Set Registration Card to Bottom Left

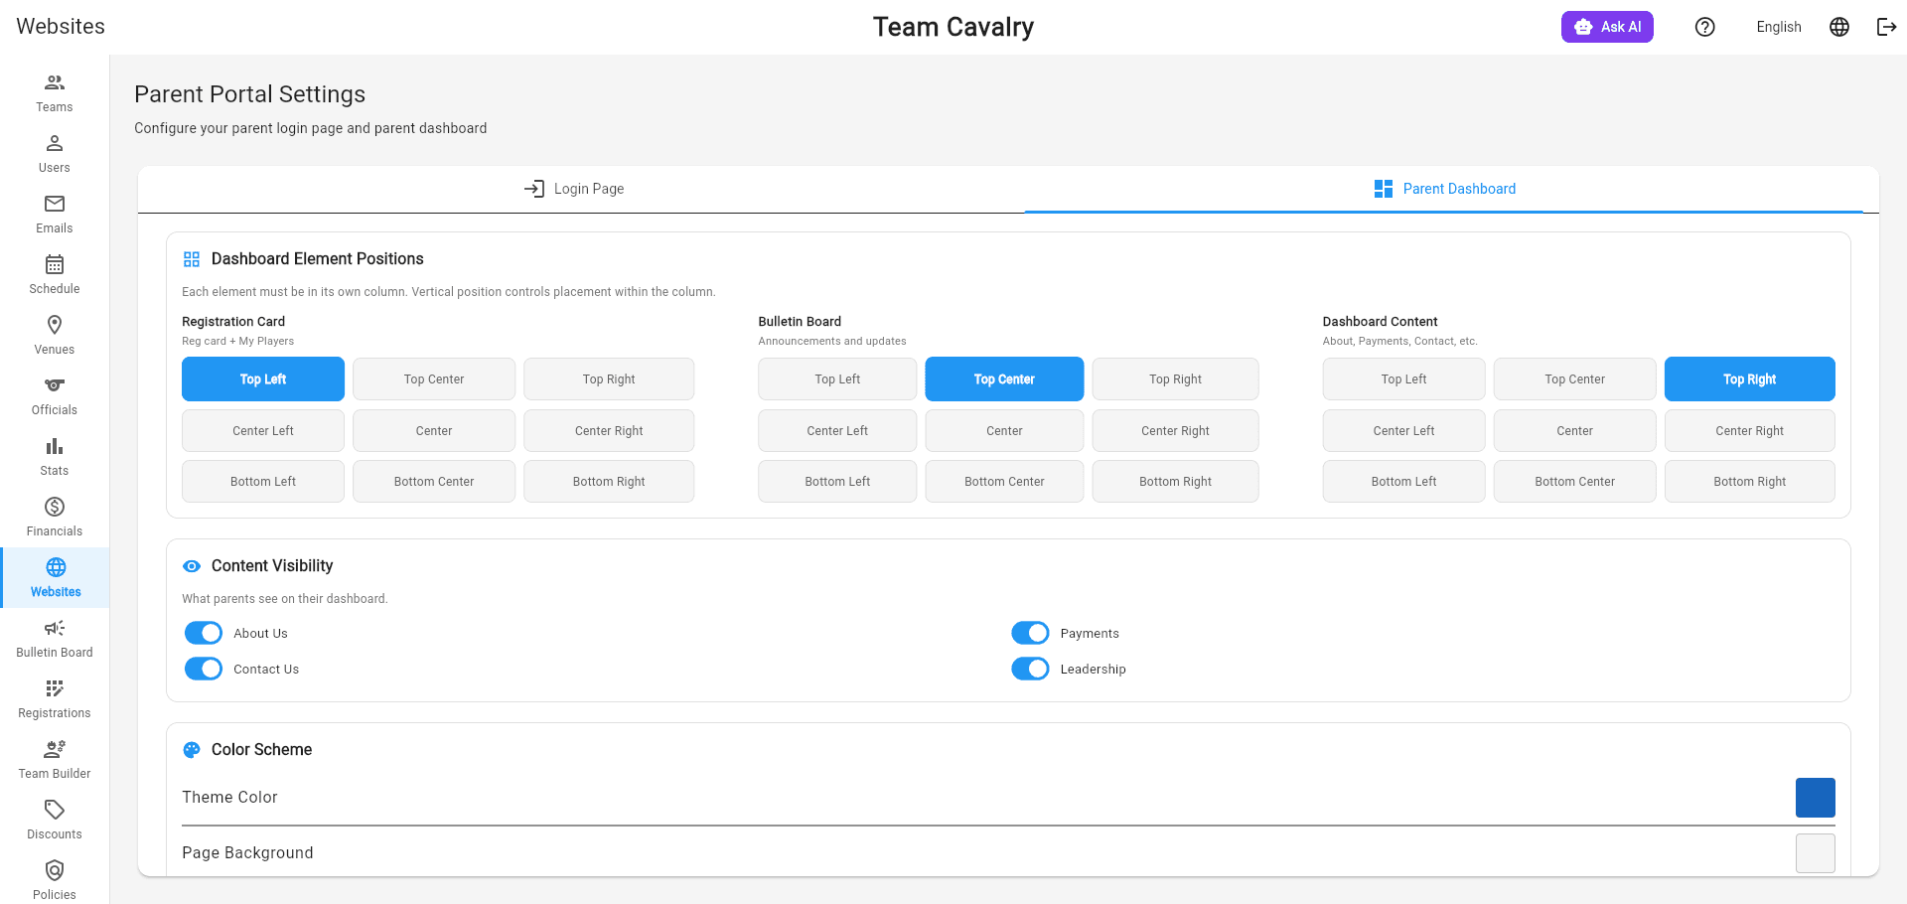pos(263,482)
